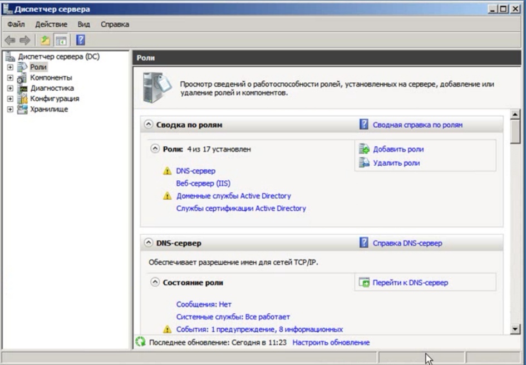
Task: Click the icon beside Перейти к DNS-сервер
Action: coord(364,283)
